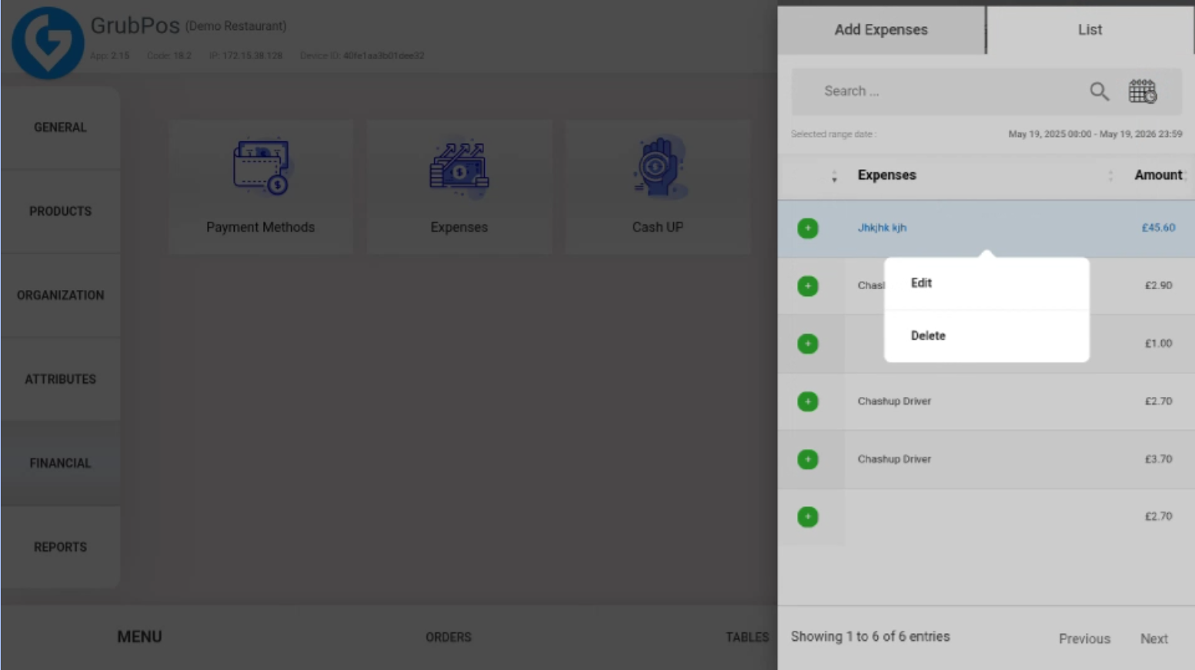This screenshot has height=670, width=1195.
Task: Open the Cash UP tile icon
Action: pyautogui.click(x=658, y=167)
